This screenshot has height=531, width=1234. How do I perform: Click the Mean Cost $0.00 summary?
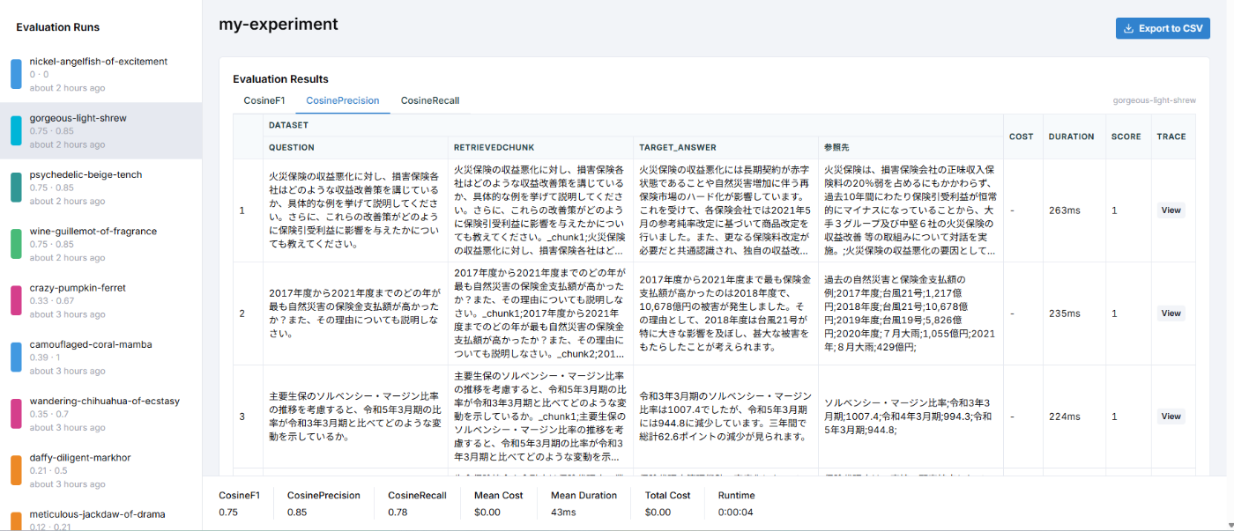coord(499,503)
